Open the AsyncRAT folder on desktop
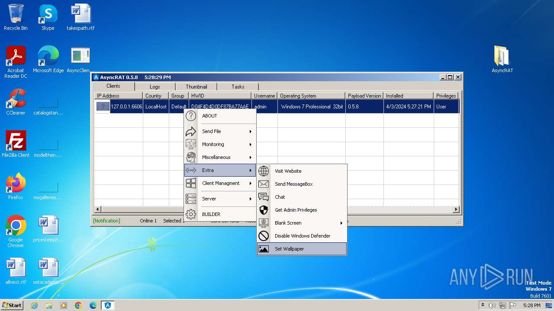Viewport: 554px width, 311px height. pos(502,60)
